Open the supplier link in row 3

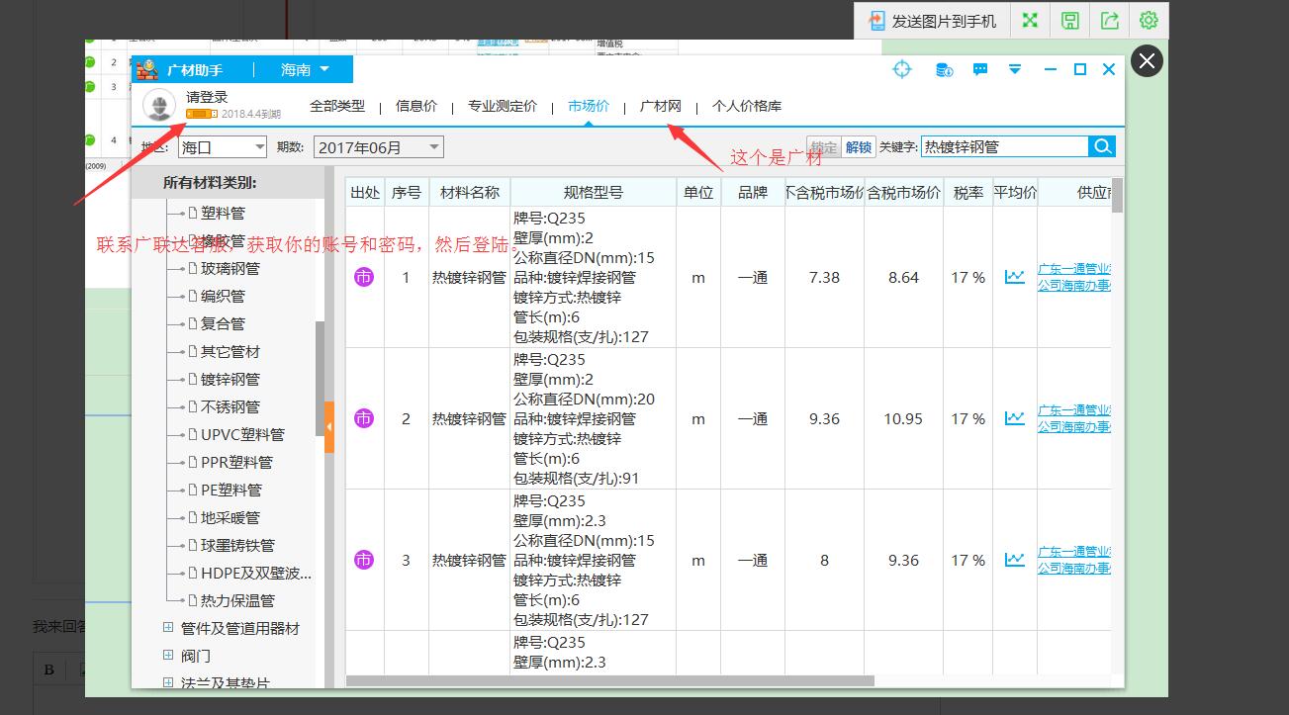point(1074,560)
